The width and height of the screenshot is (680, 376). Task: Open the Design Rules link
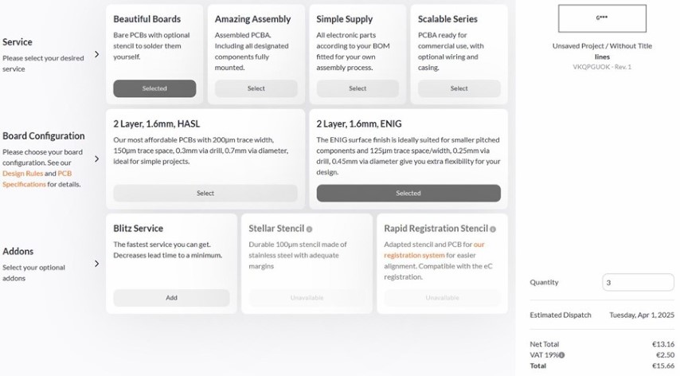click(x=22, y=174)
